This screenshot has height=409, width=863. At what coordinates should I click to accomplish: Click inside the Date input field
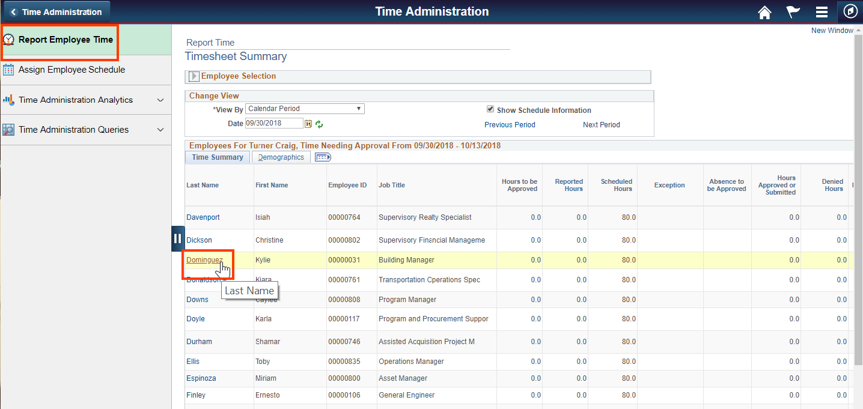(273, 123)
